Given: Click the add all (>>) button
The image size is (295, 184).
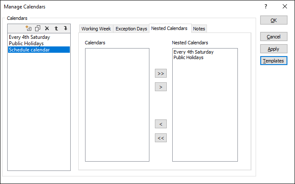Looking at the screenshot, I should [161, 73].
